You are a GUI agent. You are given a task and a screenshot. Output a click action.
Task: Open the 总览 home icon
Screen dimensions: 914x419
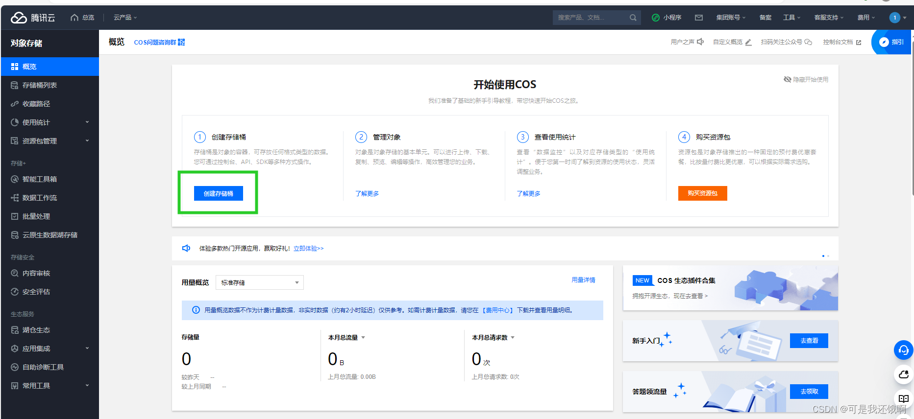coord(74,18)
